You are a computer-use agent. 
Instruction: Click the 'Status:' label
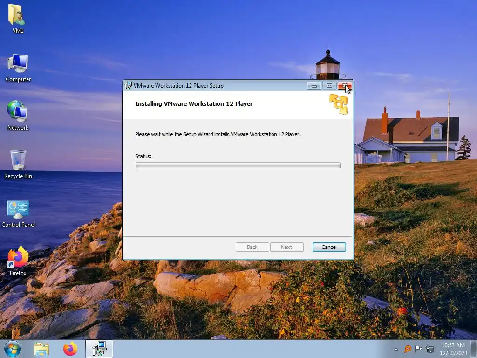click(x=143, y=156)
